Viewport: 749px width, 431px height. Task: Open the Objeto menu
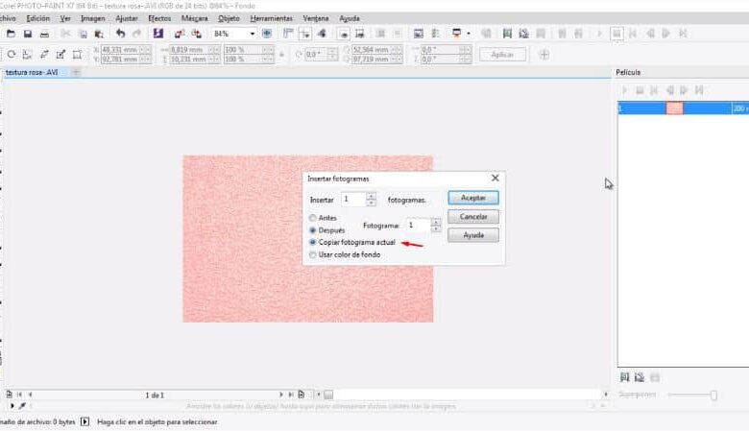coord(229,18)
